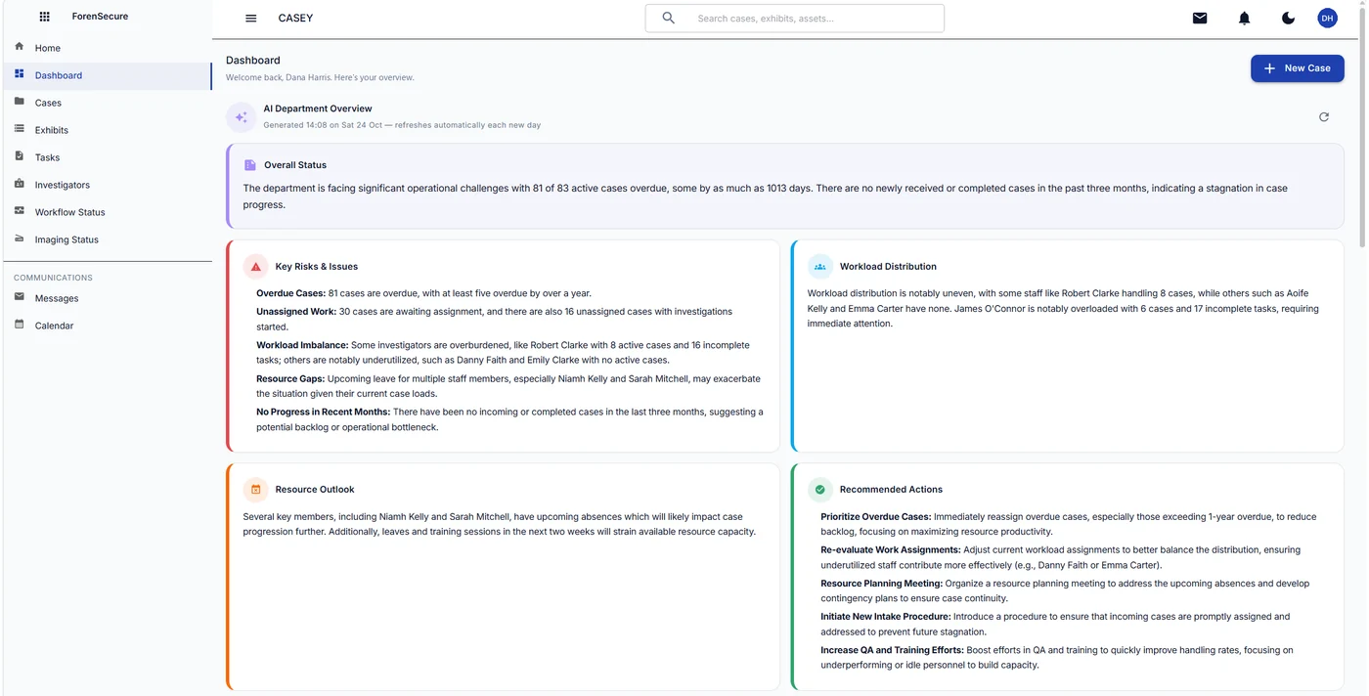This screenshot has height=696, width=1369.
Task: Select Dashboard in the sidebar
Action: click(x=106, y=75)
